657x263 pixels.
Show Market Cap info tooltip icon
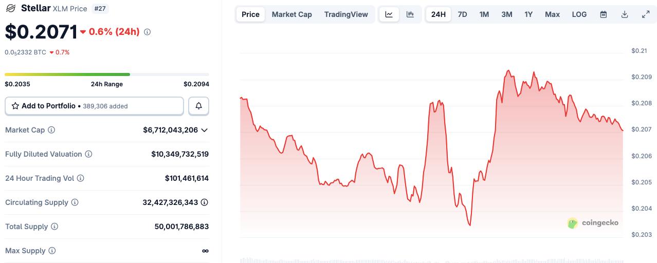point(51,130)
